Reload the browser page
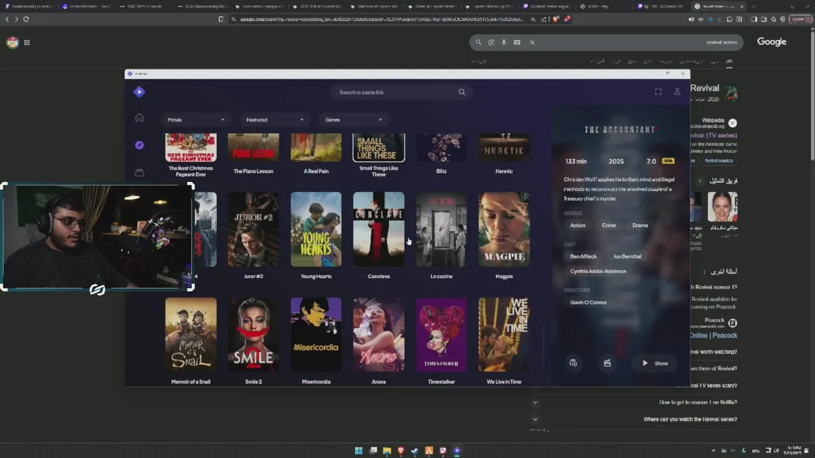This screenshot has width=815, height=458. point(26,19)
